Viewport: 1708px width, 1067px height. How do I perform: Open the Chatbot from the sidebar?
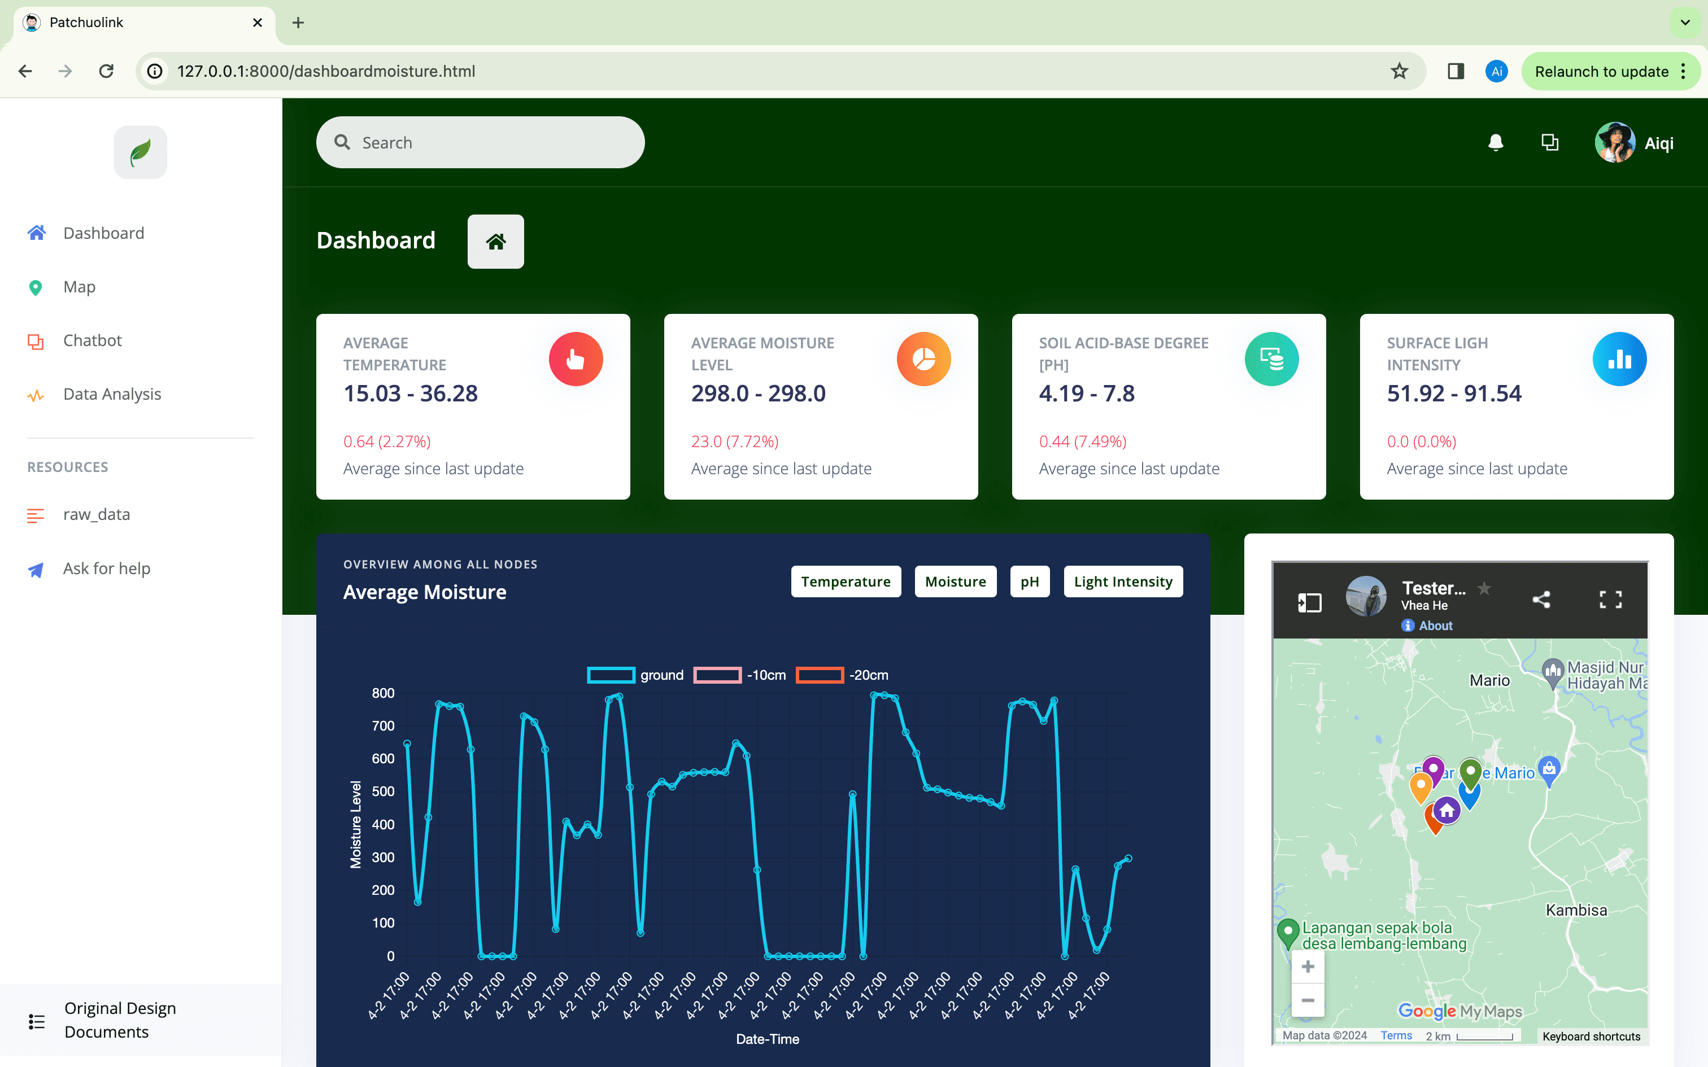[x=91, y=340]
